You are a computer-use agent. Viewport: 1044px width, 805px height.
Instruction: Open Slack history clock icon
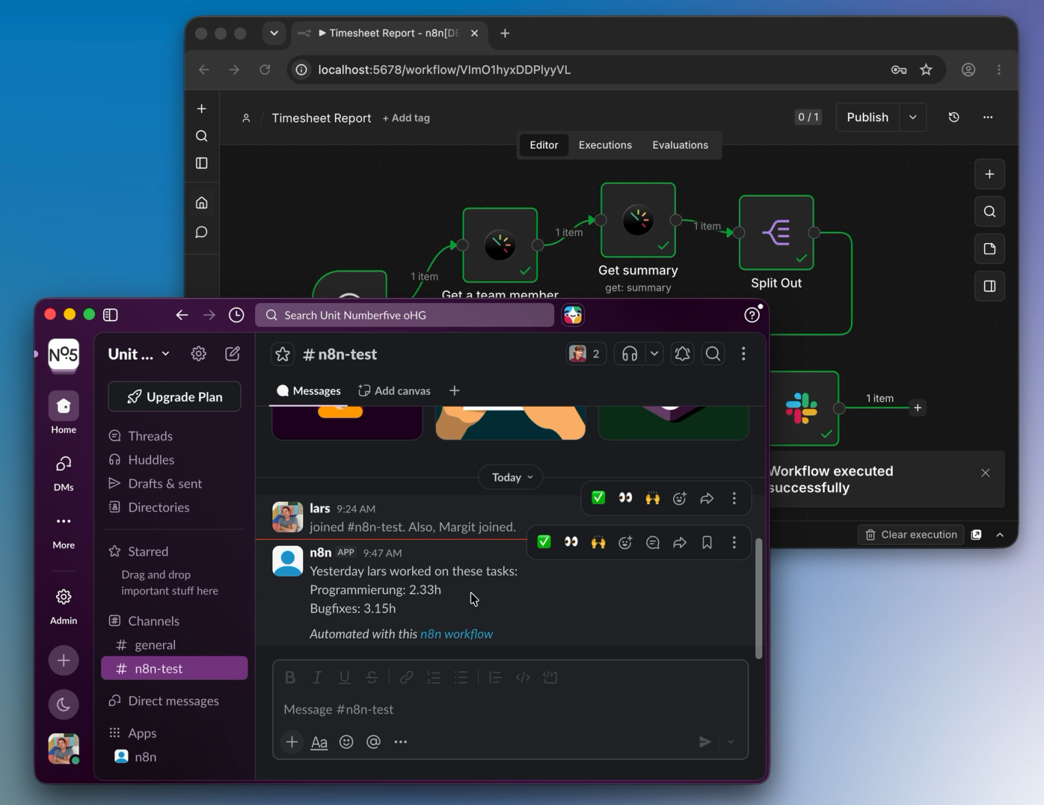236,315
